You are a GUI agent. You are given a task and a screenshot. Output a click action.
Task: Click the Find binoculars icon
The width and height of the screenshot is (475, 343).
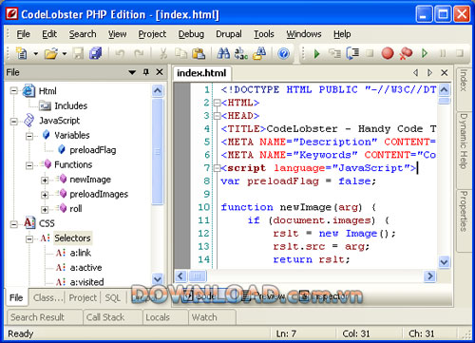coord(223,53)
